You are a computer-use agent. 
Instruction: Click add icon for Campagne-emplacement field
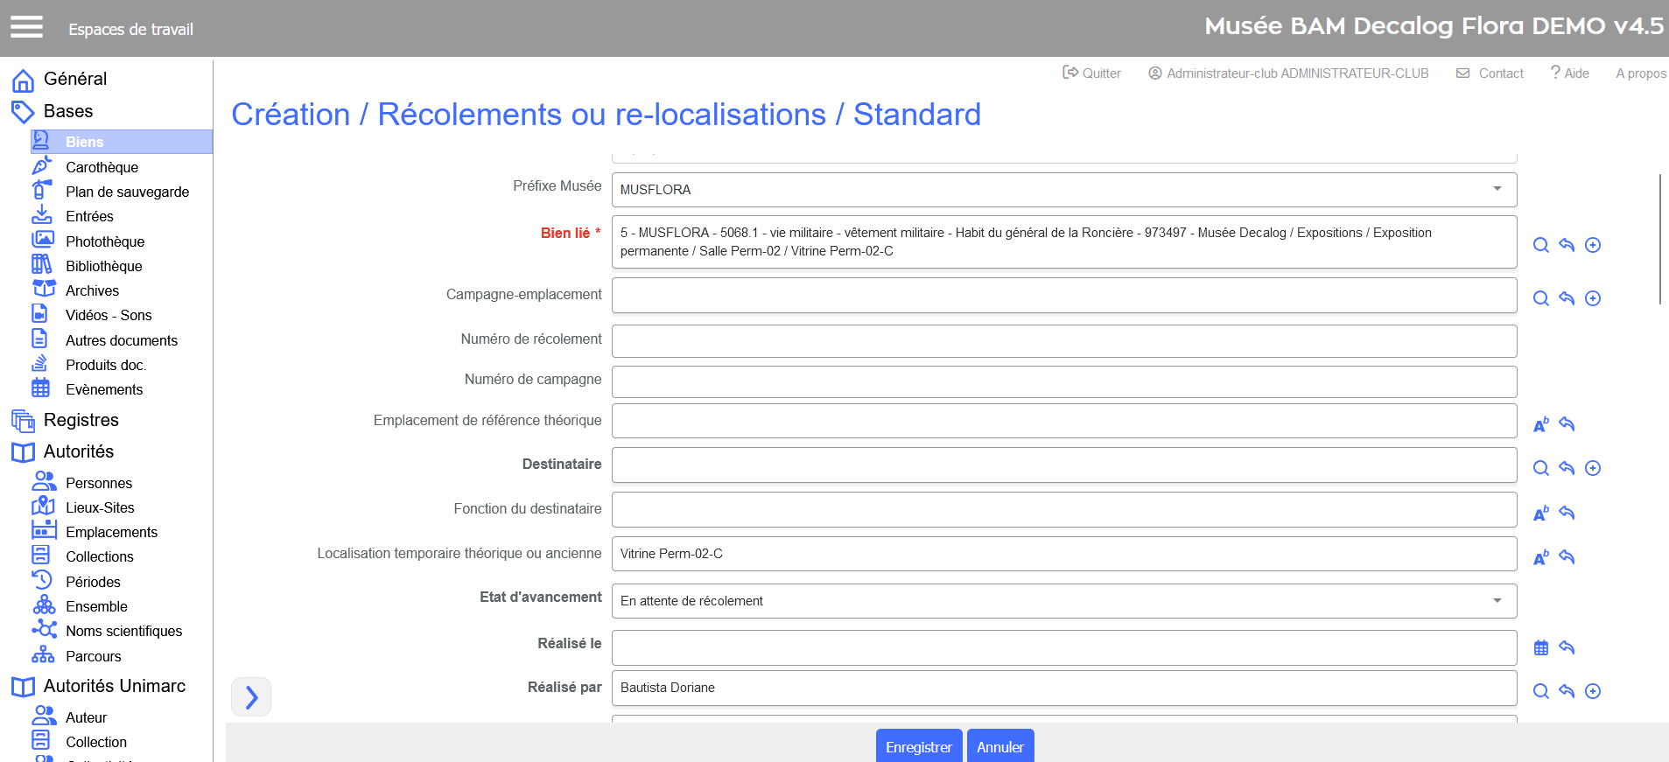click(1593, 298)
